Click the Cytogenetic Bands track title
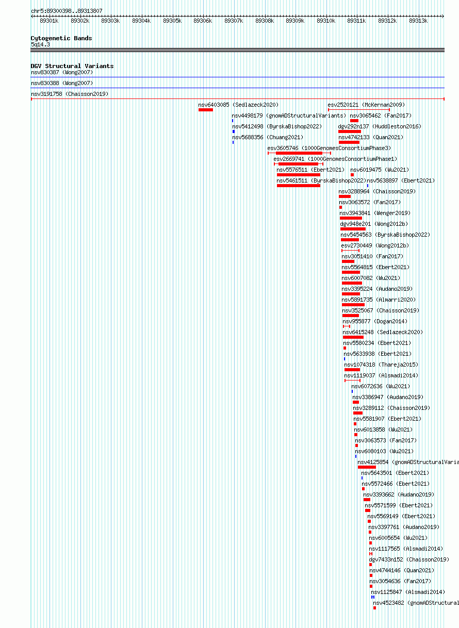This screenshot has width=459, height=628. tap(61, 38)
